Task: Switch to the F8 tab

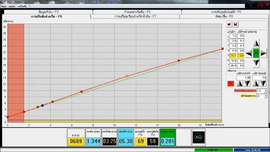Action: [x=224, y=16]
